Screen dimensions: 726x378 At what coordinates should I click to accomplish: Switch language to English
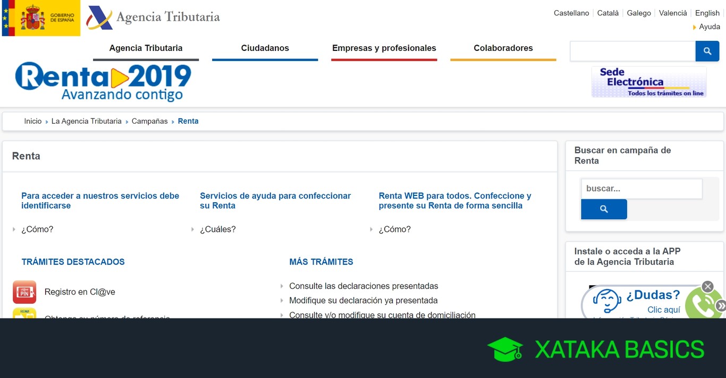point(707,13)
